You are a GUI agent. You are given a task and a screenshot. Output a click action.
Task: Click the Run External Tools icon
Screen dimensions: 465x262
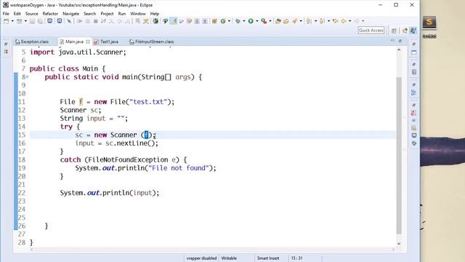(264, 21)
